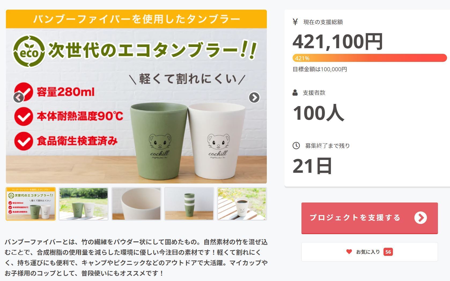The width and height of the screenshot is (450, 281).
Task: Click the eco recycle logo in banner
Action: point(29,52)
